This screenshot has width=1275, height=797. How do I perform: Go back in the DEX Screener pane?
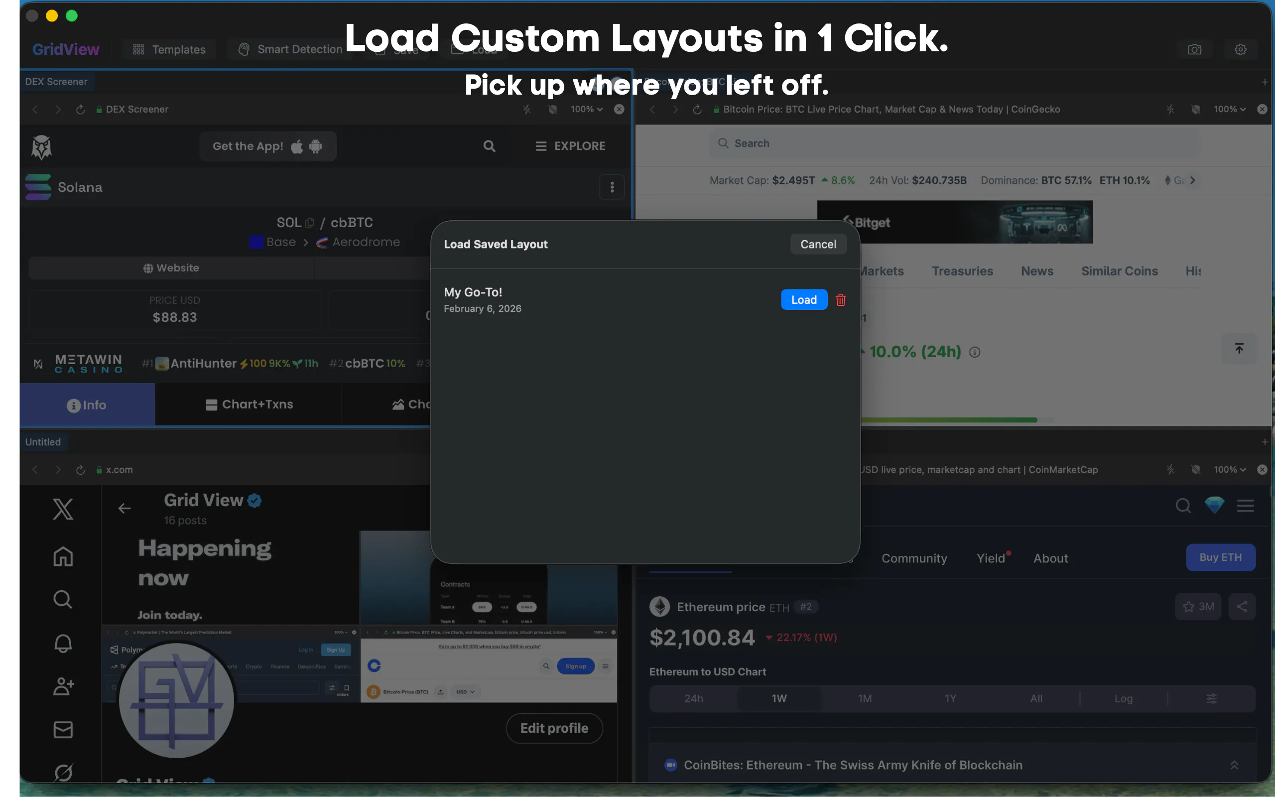35,109
